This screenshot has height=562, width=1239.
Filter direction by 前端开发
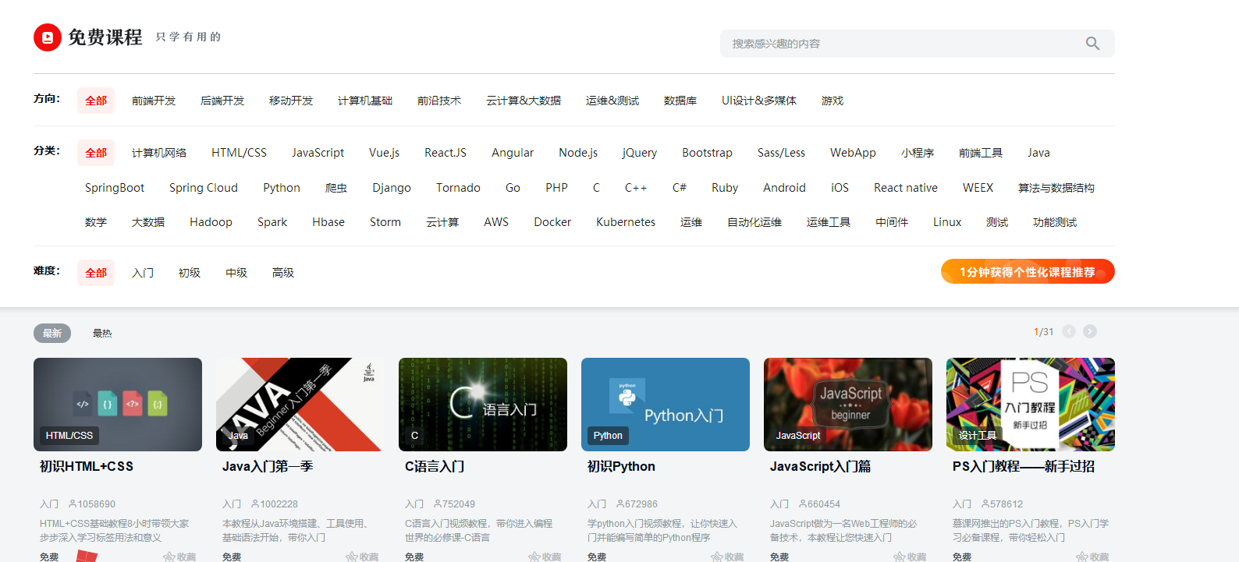coord(154,101)
